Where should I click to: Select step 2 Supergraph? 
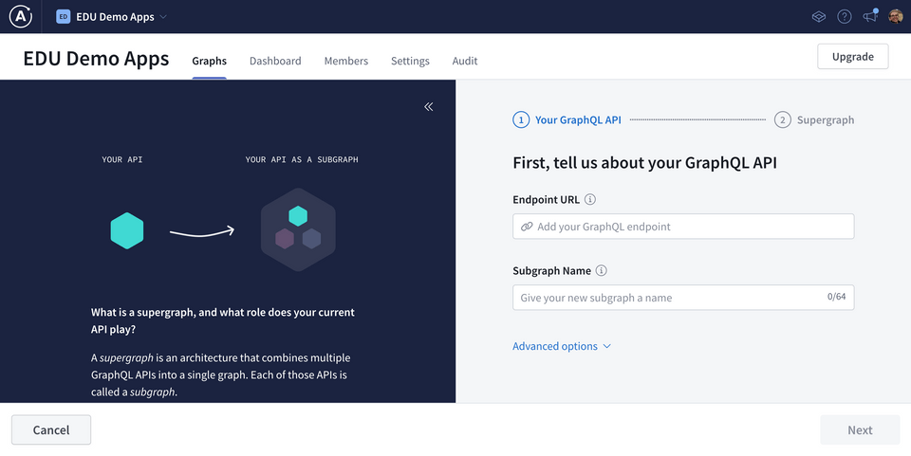pos(814,120)
